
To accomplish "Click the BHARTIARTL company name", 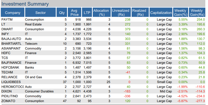I will coord(12,44).
